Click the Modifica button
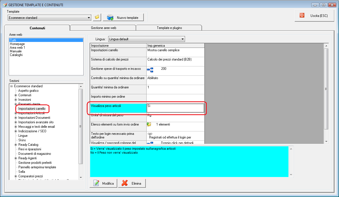This screenshot has height=197, width=339. pos(103,183)
